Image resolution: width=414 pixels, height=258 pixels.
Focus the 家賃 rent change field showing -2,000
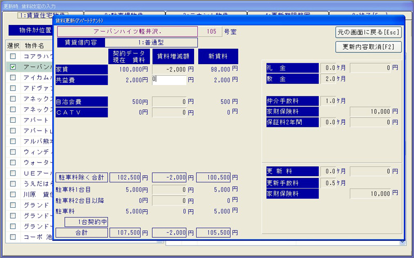(169, 69)
